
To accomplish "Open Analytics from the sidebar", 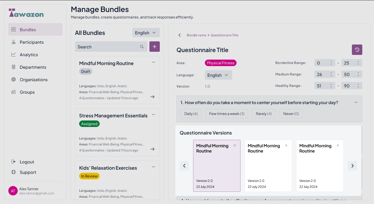I will click(x=29, y=55).
